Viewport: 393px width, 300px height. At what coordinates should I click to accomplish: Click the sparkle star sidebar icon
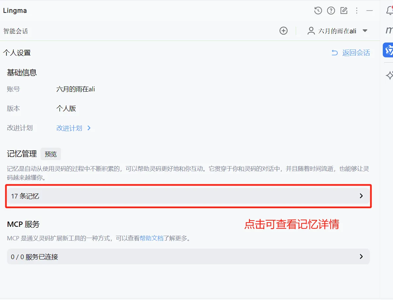(389, 75)
